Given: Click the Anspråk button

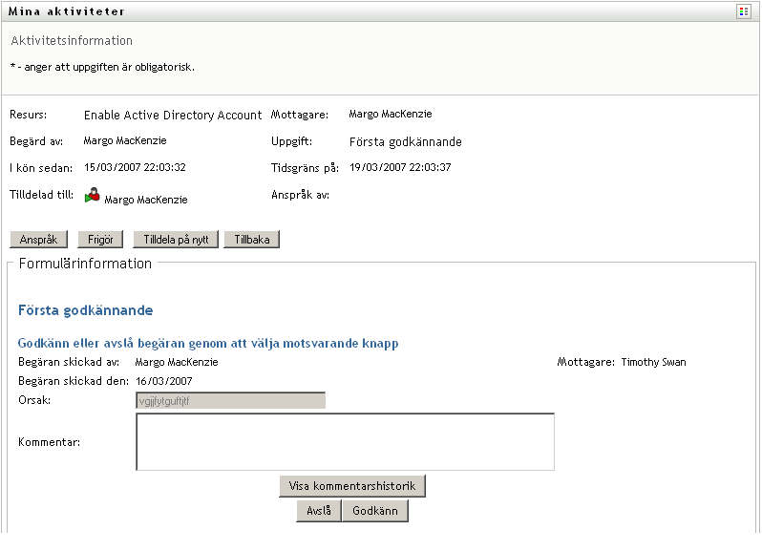Looking at the screenshot, I should click(x=38, y=240).
